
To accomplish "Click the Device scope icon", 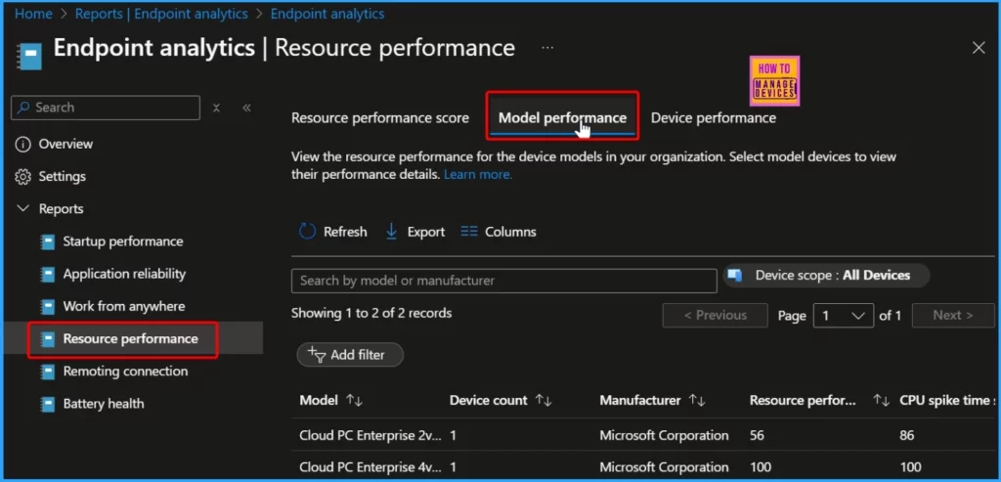I will (735, 276).
